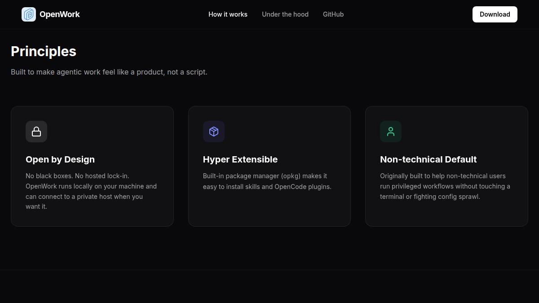
Task: Click the lock icon on first card
Action: point(36,132)
